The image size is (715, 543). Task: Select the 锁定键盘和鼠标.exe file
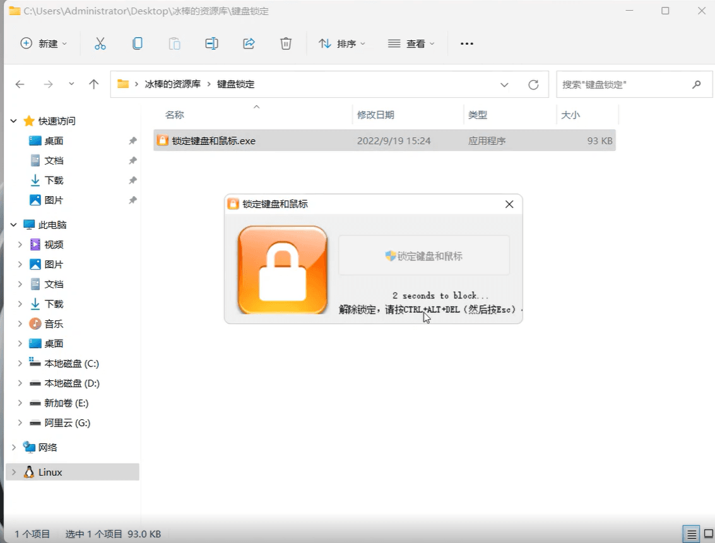point(214,141)
